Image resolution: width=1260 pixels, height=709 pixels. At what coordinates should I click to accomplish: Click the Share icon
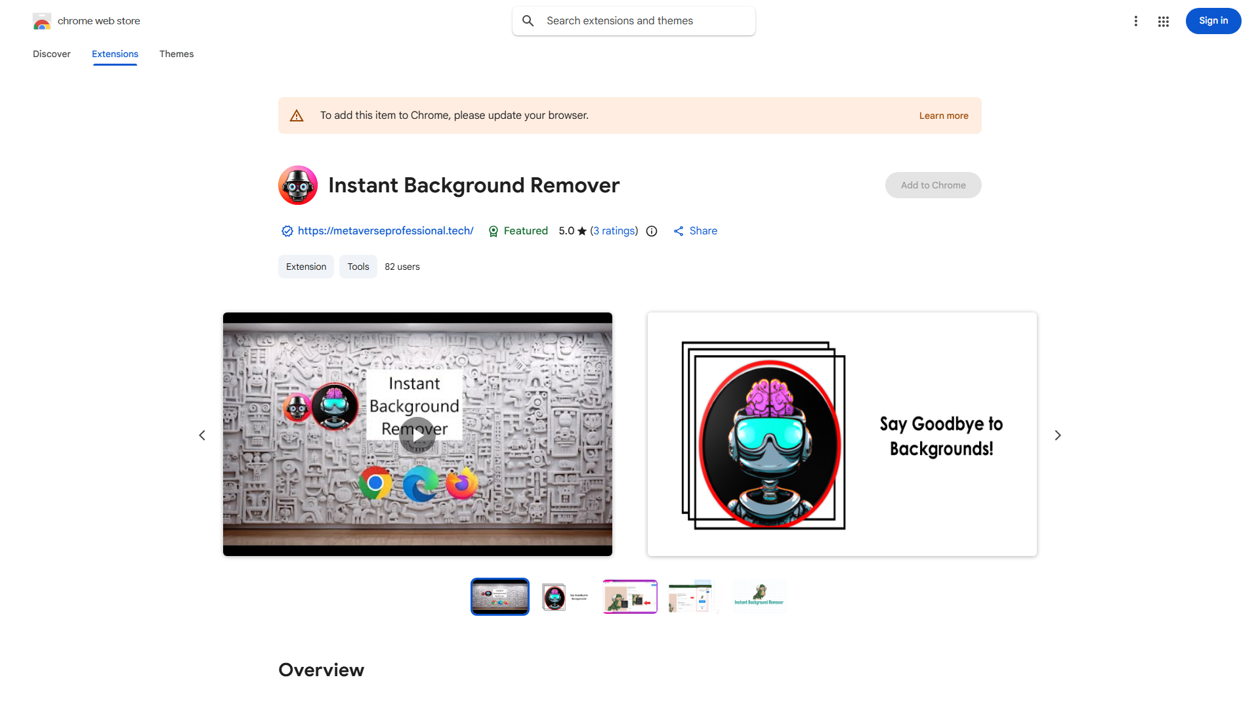pyautogui.click(x=679, y=230)
